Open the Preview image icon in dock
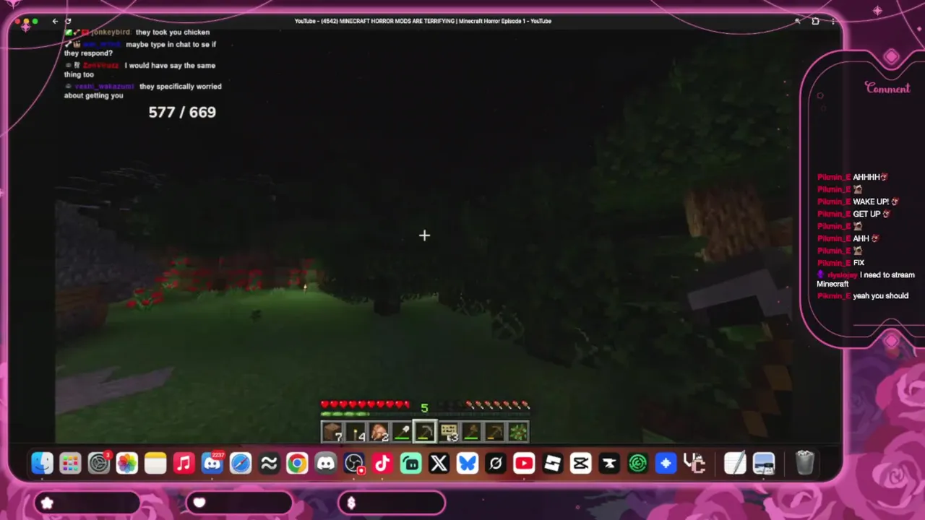925x520 pixels. [x=764, y=463]
